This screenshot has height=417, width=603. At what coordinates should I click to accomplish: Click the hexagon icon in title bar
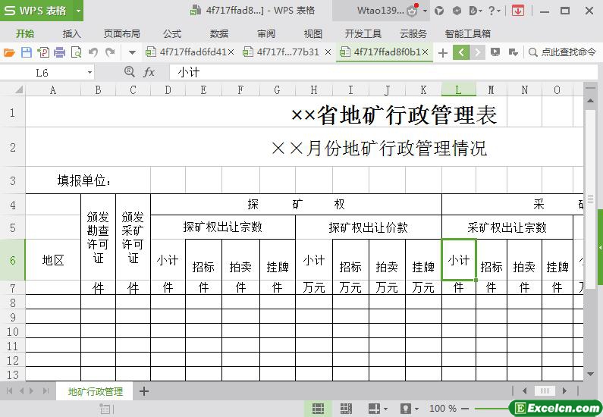457,11
